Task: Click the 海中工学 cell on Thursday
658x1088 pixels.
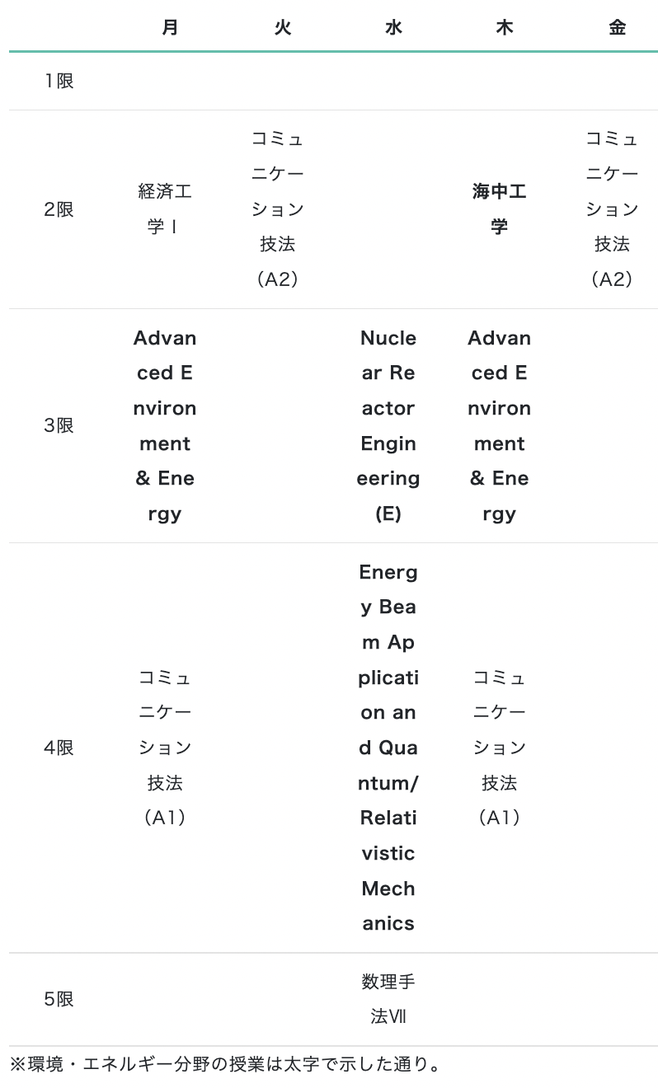Action: 499,209
